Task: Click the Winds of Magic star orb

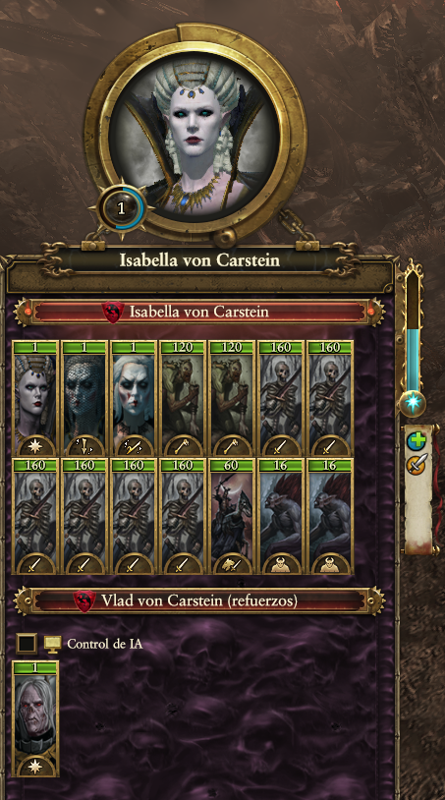Action: click(413, 403)
